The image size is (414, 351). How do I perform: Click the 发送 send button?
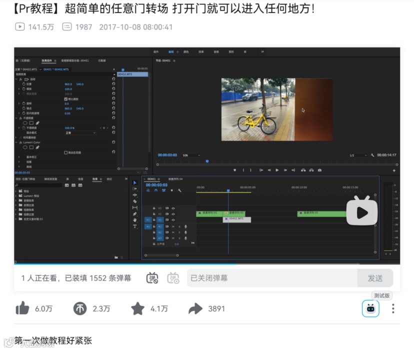tap(375, 278)
